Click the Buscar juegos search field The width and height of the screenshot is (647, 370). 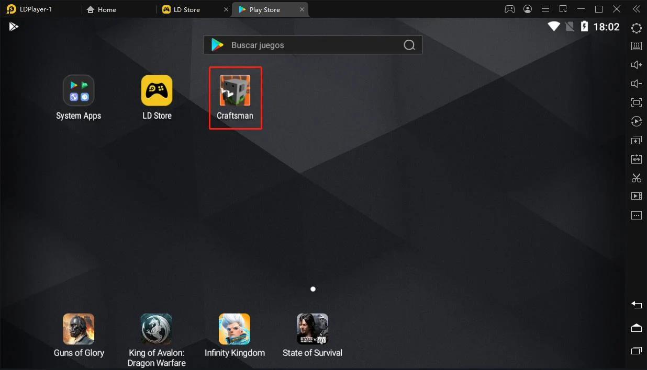(313, 45)
